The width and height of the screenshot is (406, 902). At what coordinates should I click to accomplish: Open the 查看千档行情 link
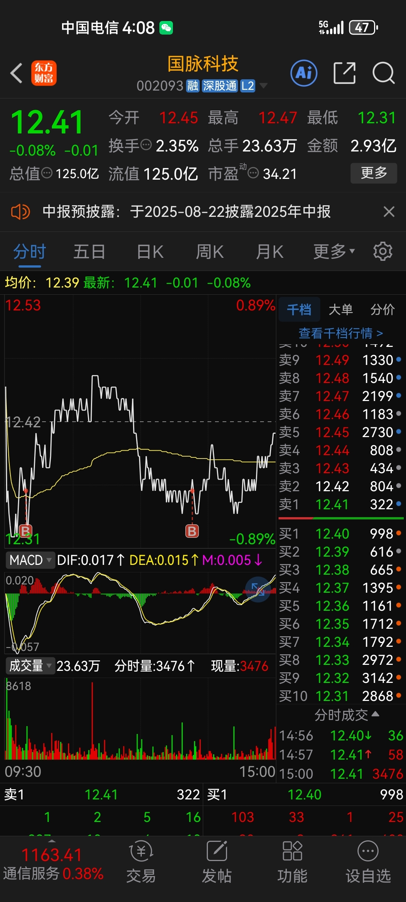341,333
